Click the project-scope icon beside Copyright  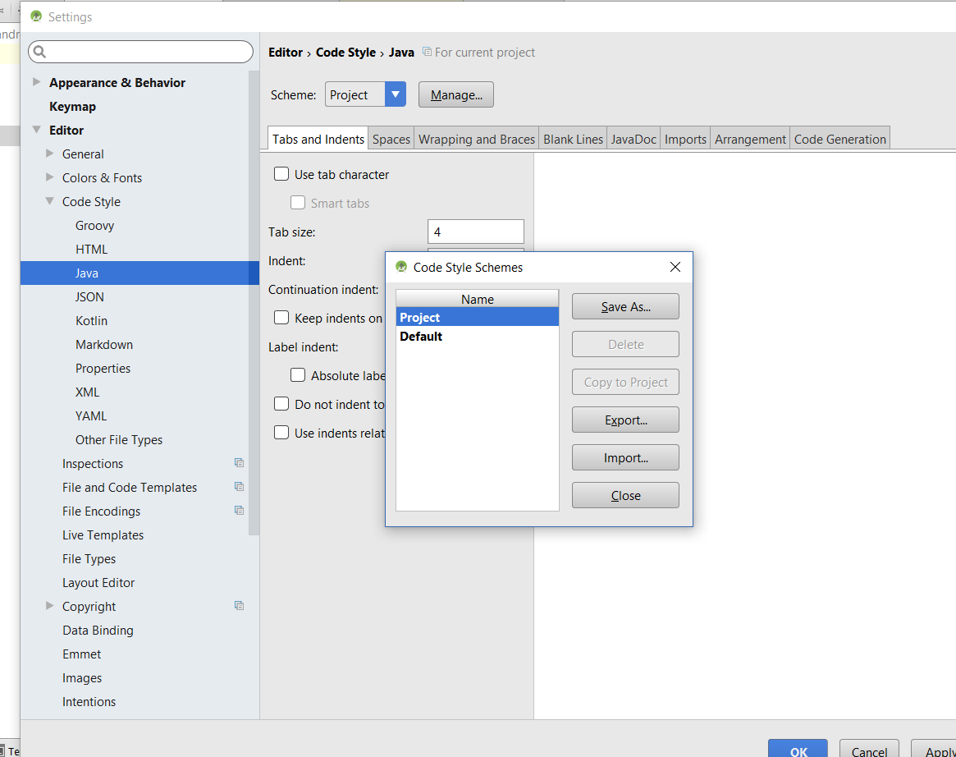coord(239,606)
